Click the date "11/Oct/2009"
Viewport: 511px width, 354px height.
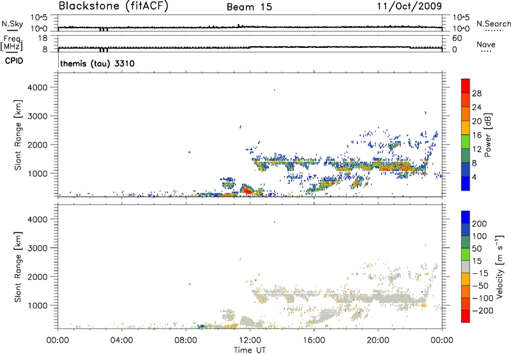[409, 6]
